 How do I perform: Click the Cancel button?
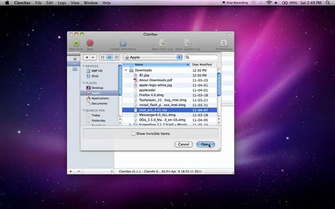click(x=184, y=144)
